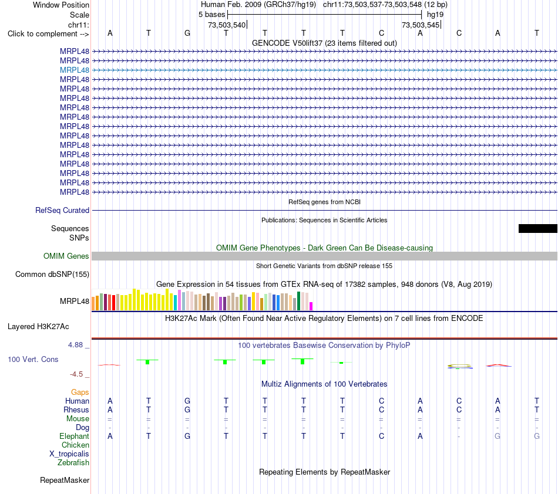Select the Zebrafish alignment row label
Screen dimensions: 558x494
[x=73, y=462]
